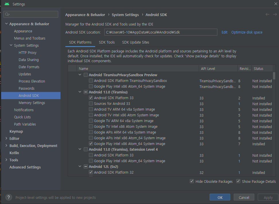Check Android TV ARM 64 v8a System Image

(x=91, y=109)
